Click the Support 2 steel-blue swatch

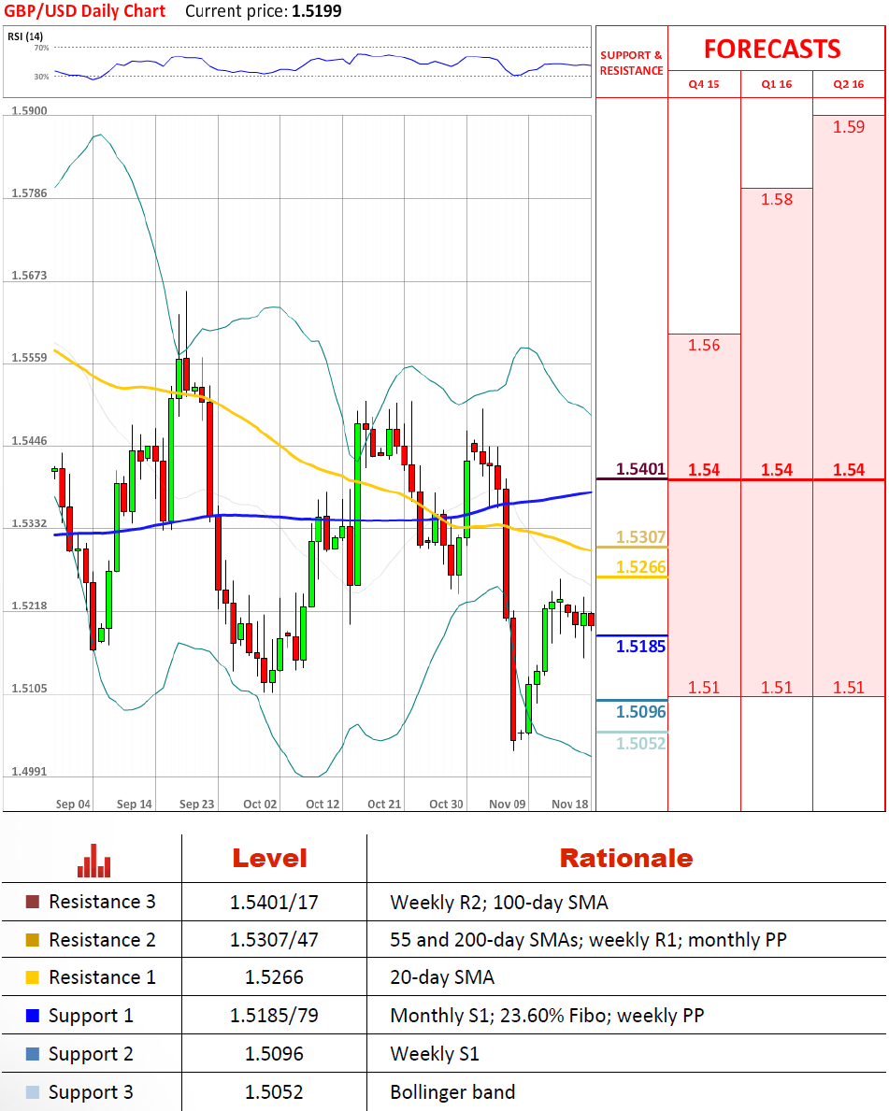point(33,1054)
